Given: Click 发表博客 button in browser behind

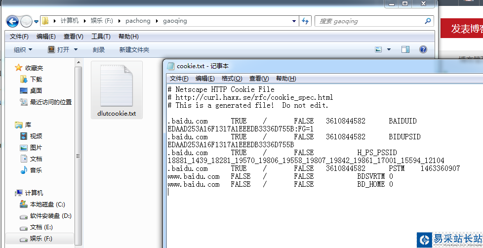Looking at the screenshot, I should click(x=462, y=28).
